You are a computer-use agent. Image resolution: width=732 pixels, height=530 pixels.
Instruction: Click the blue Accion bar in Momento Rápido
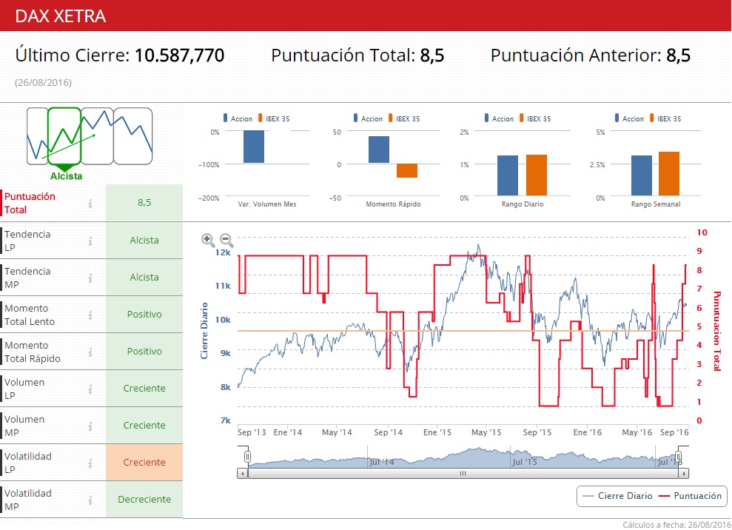(379, 150)
